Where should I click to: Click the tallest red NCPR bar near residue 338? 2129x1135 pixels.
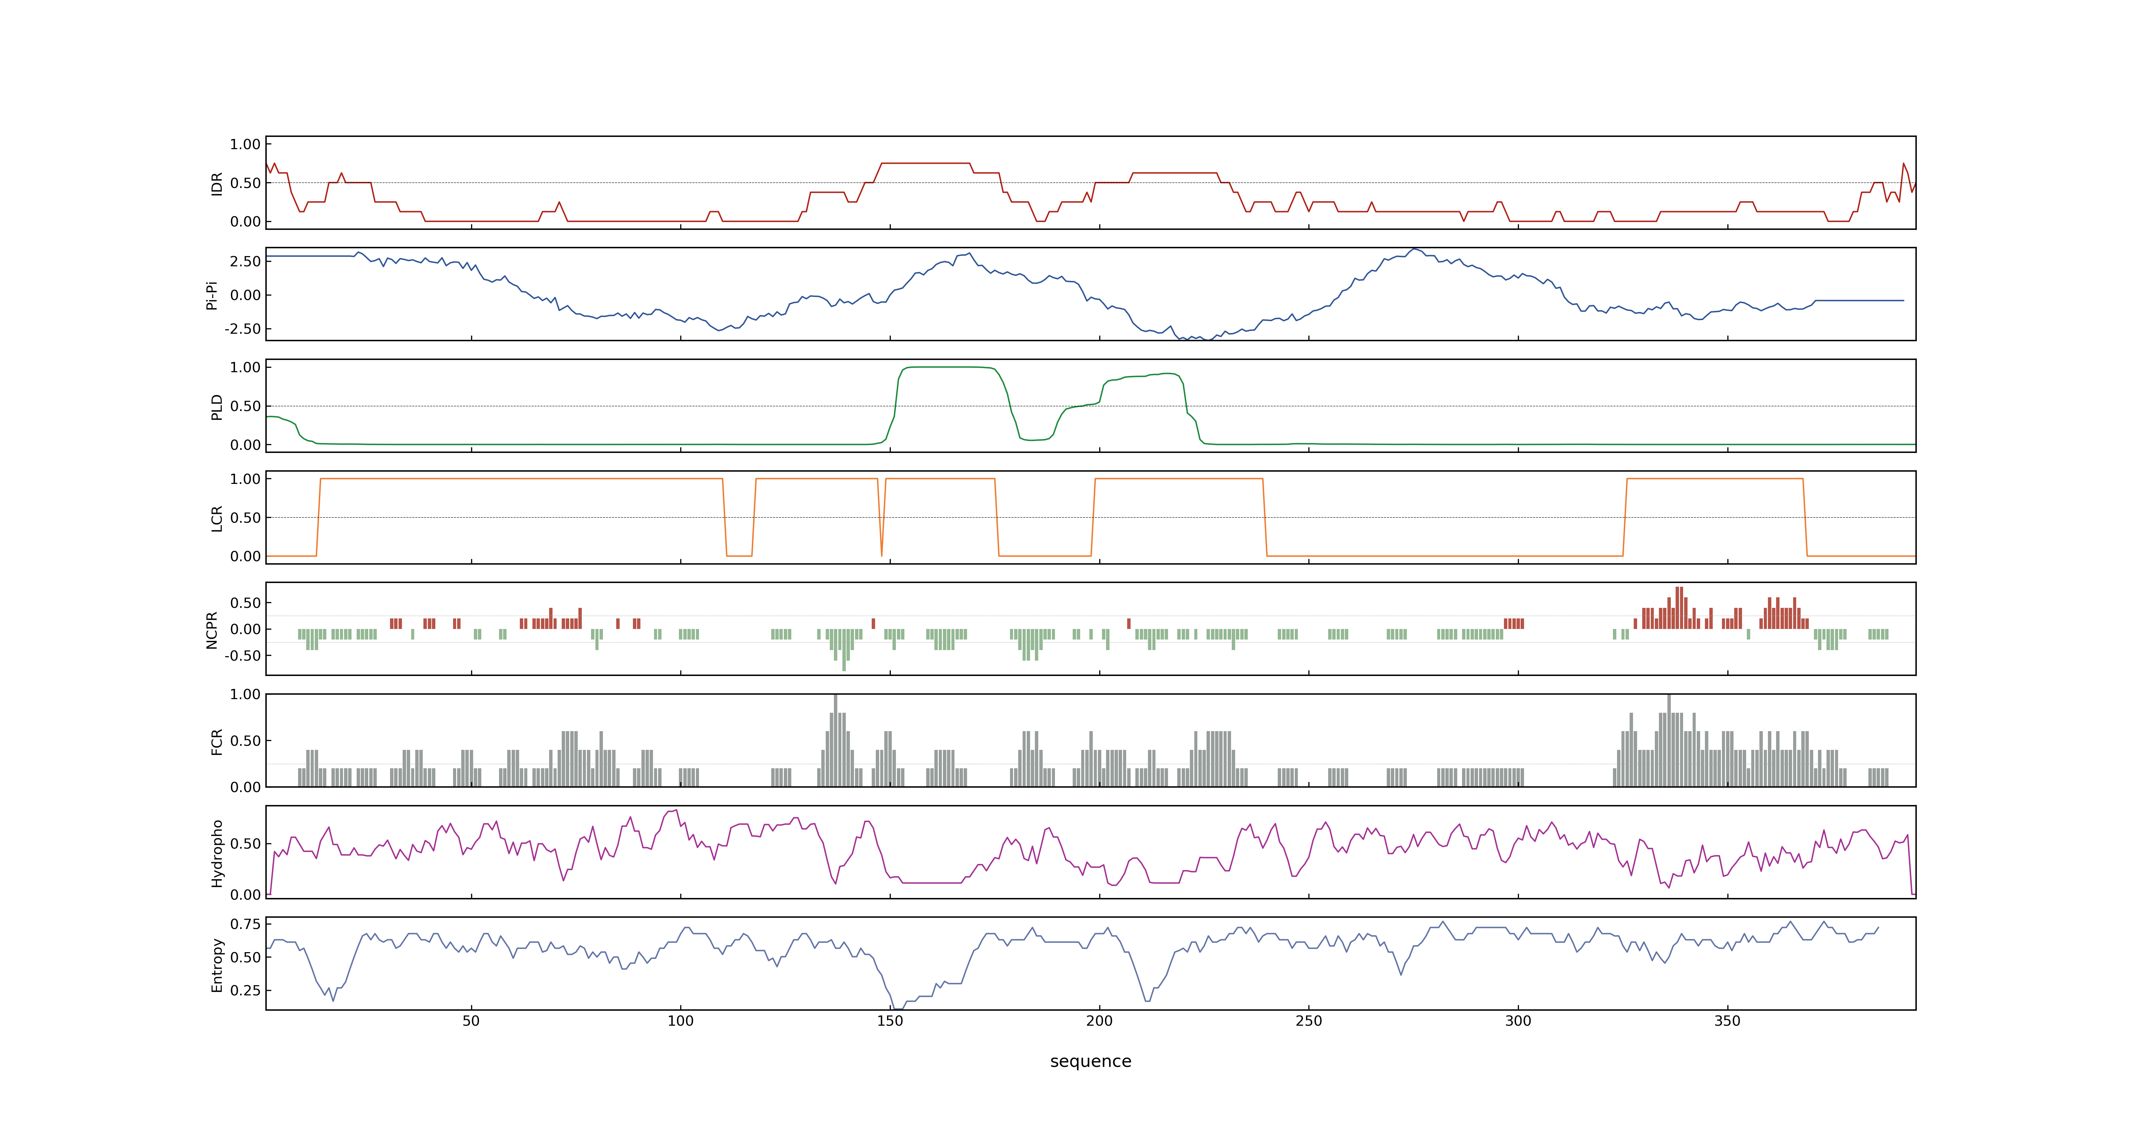pos(1677,608)
